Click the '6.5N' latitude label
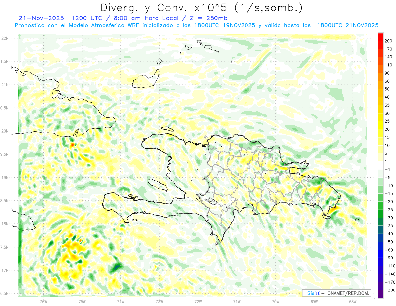 [5, 293]
